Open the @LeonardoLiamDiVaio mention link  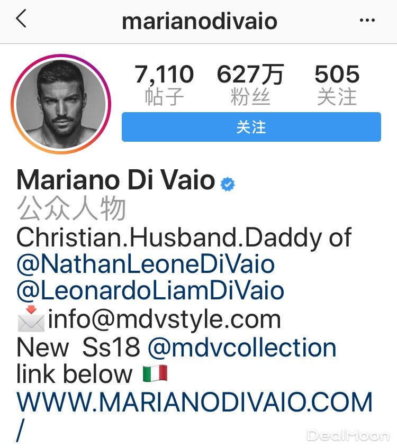click(150, 291)
